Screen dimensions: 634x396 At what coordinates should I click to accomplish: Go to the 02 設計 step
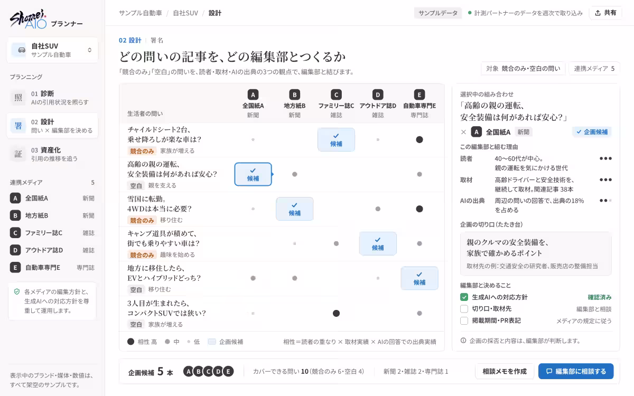[x=52, y=126]
